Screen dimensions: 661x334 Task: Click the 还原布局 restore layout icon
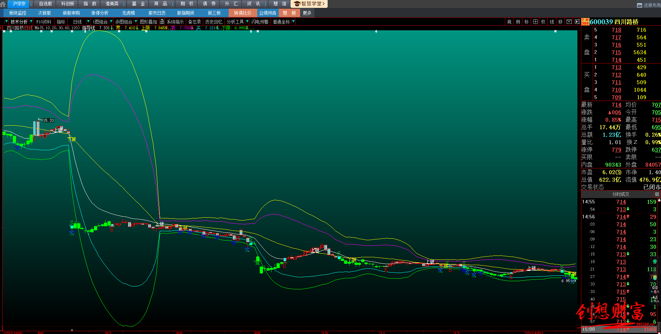point(640,5)
